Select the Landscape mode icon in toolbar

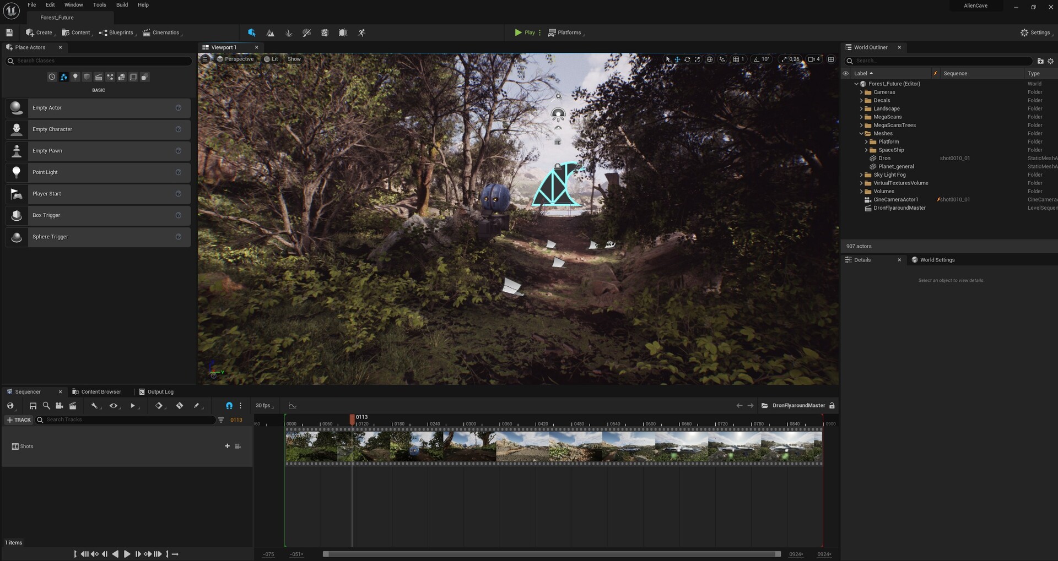tap(270, 33)
